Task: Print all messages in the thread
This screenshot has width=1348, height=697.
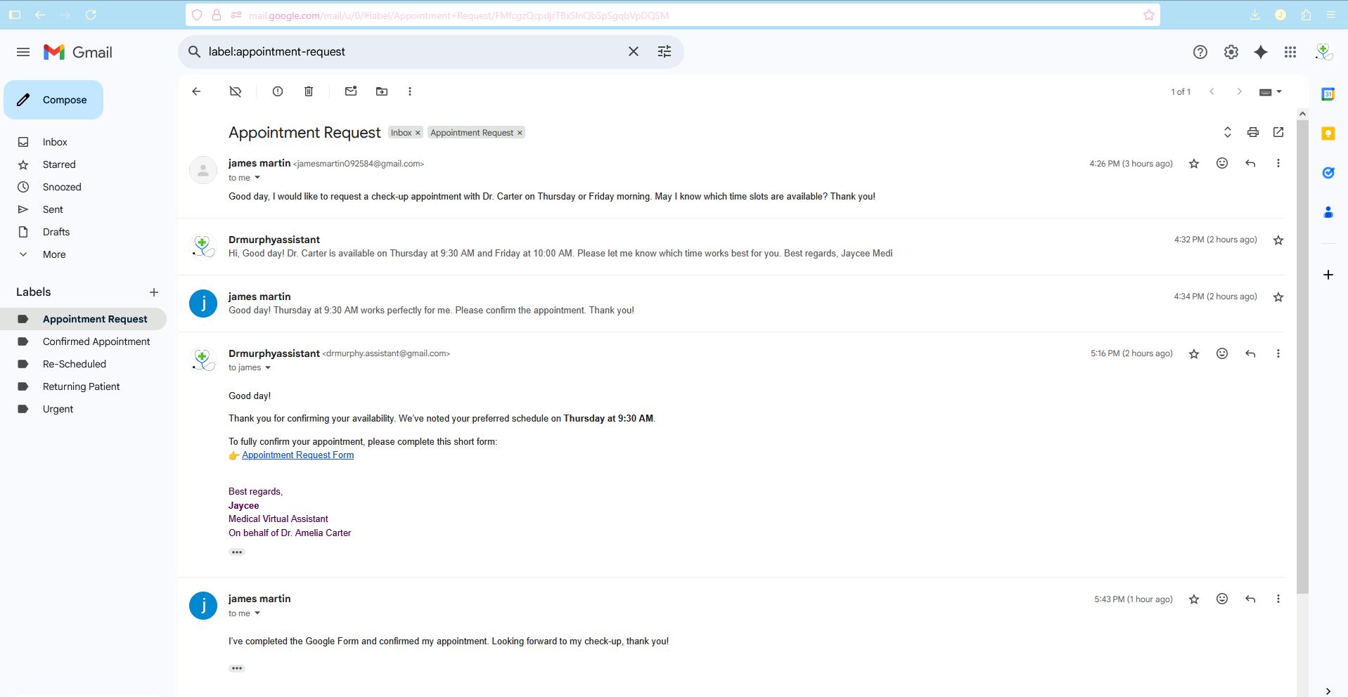Action: (x=1252, y=132)
